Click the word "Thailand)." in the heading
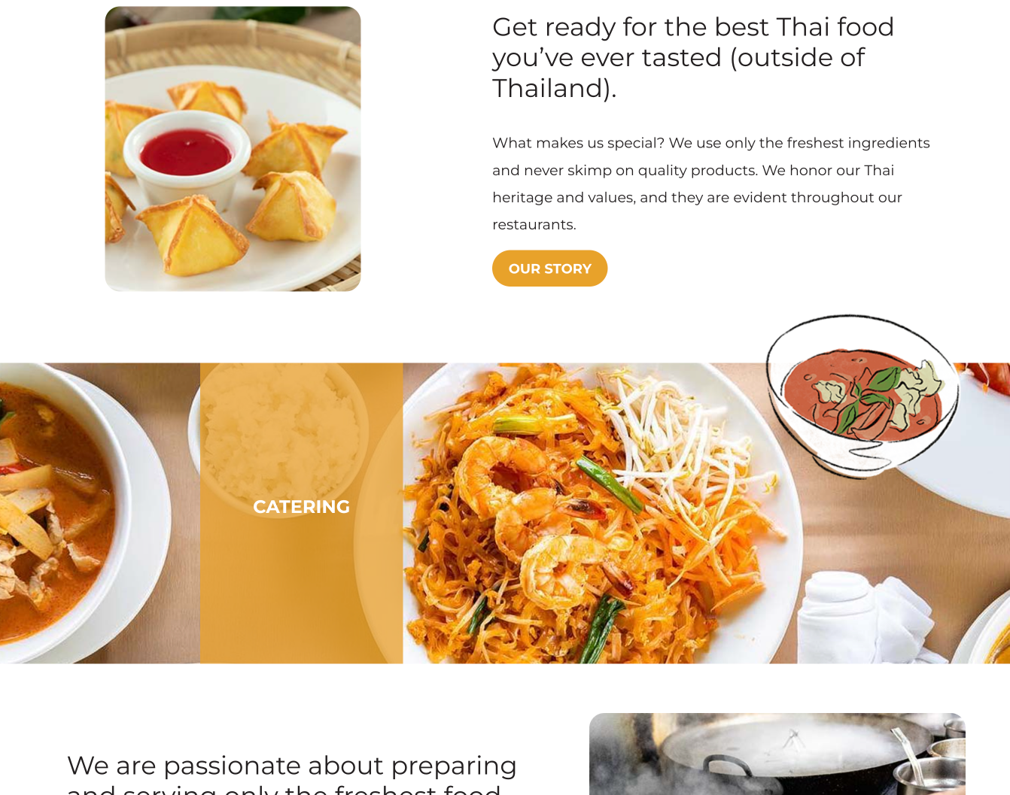The height and width of the screenshot is (795, 1010). [x=555, y=89]
